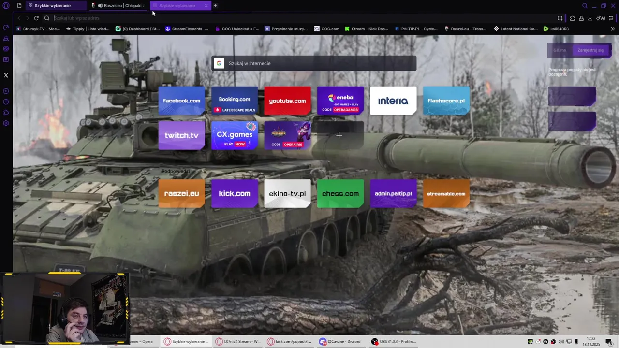Switch to the OBS 31.0.3 taskbar window

click(x=393, y=341)
